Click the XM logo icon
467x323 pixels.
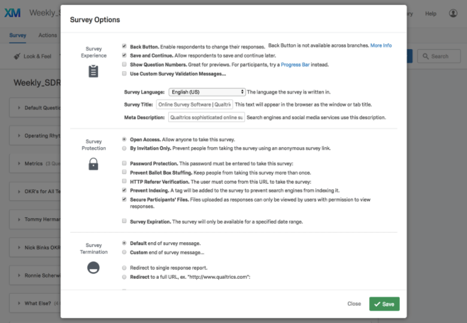(x=13, y=13)
